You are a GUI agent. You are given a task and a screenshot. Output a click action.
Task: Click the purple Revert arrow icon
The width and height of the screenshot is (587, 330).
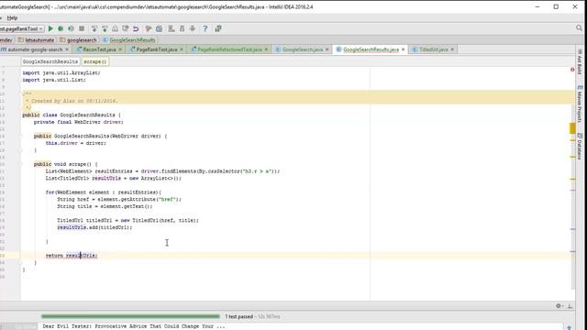point(136,28)
